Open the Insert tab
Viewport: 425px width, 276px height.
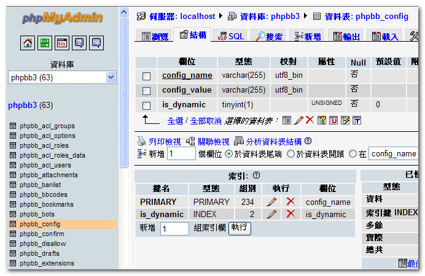pyautogui.click(x=307, y=36)
